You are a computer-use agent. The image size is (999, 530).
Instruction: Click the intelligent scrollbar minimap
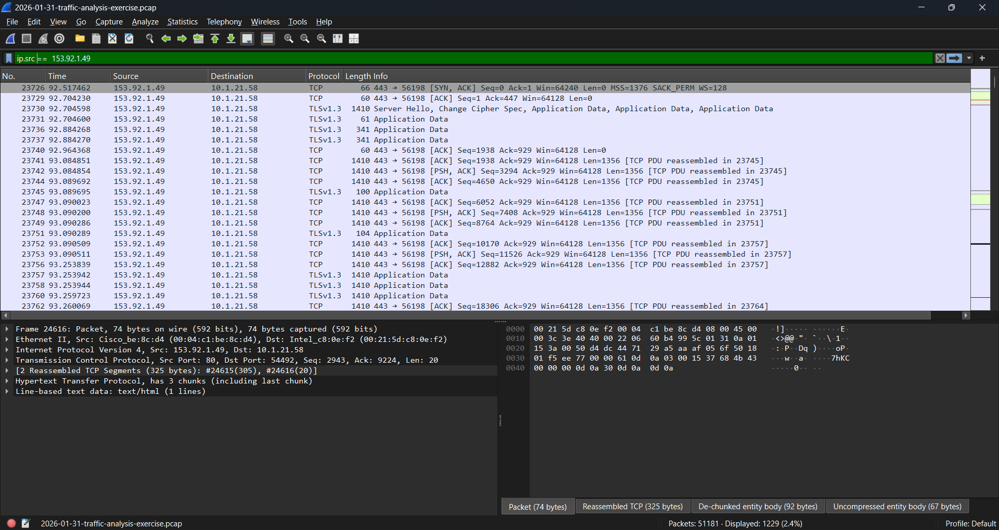click(980, 190)
